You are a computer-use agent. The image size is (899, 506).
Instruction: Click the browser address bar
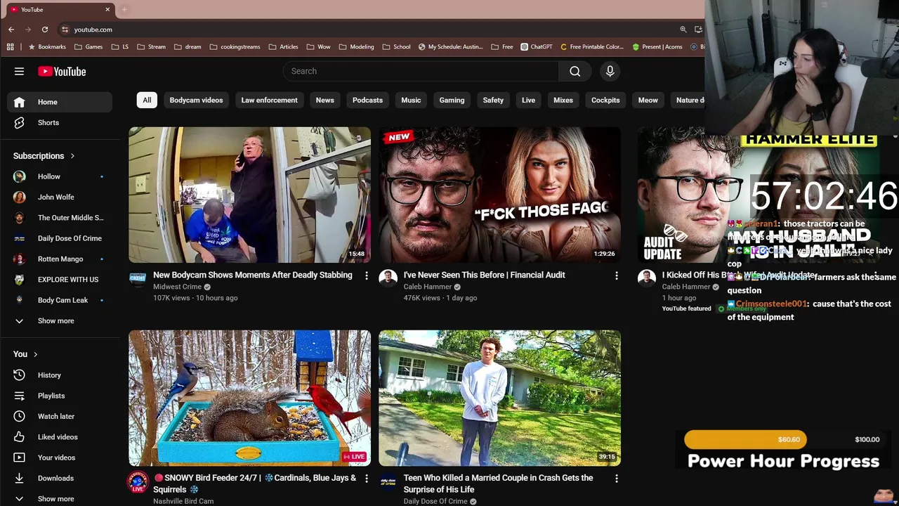[365, 30]
